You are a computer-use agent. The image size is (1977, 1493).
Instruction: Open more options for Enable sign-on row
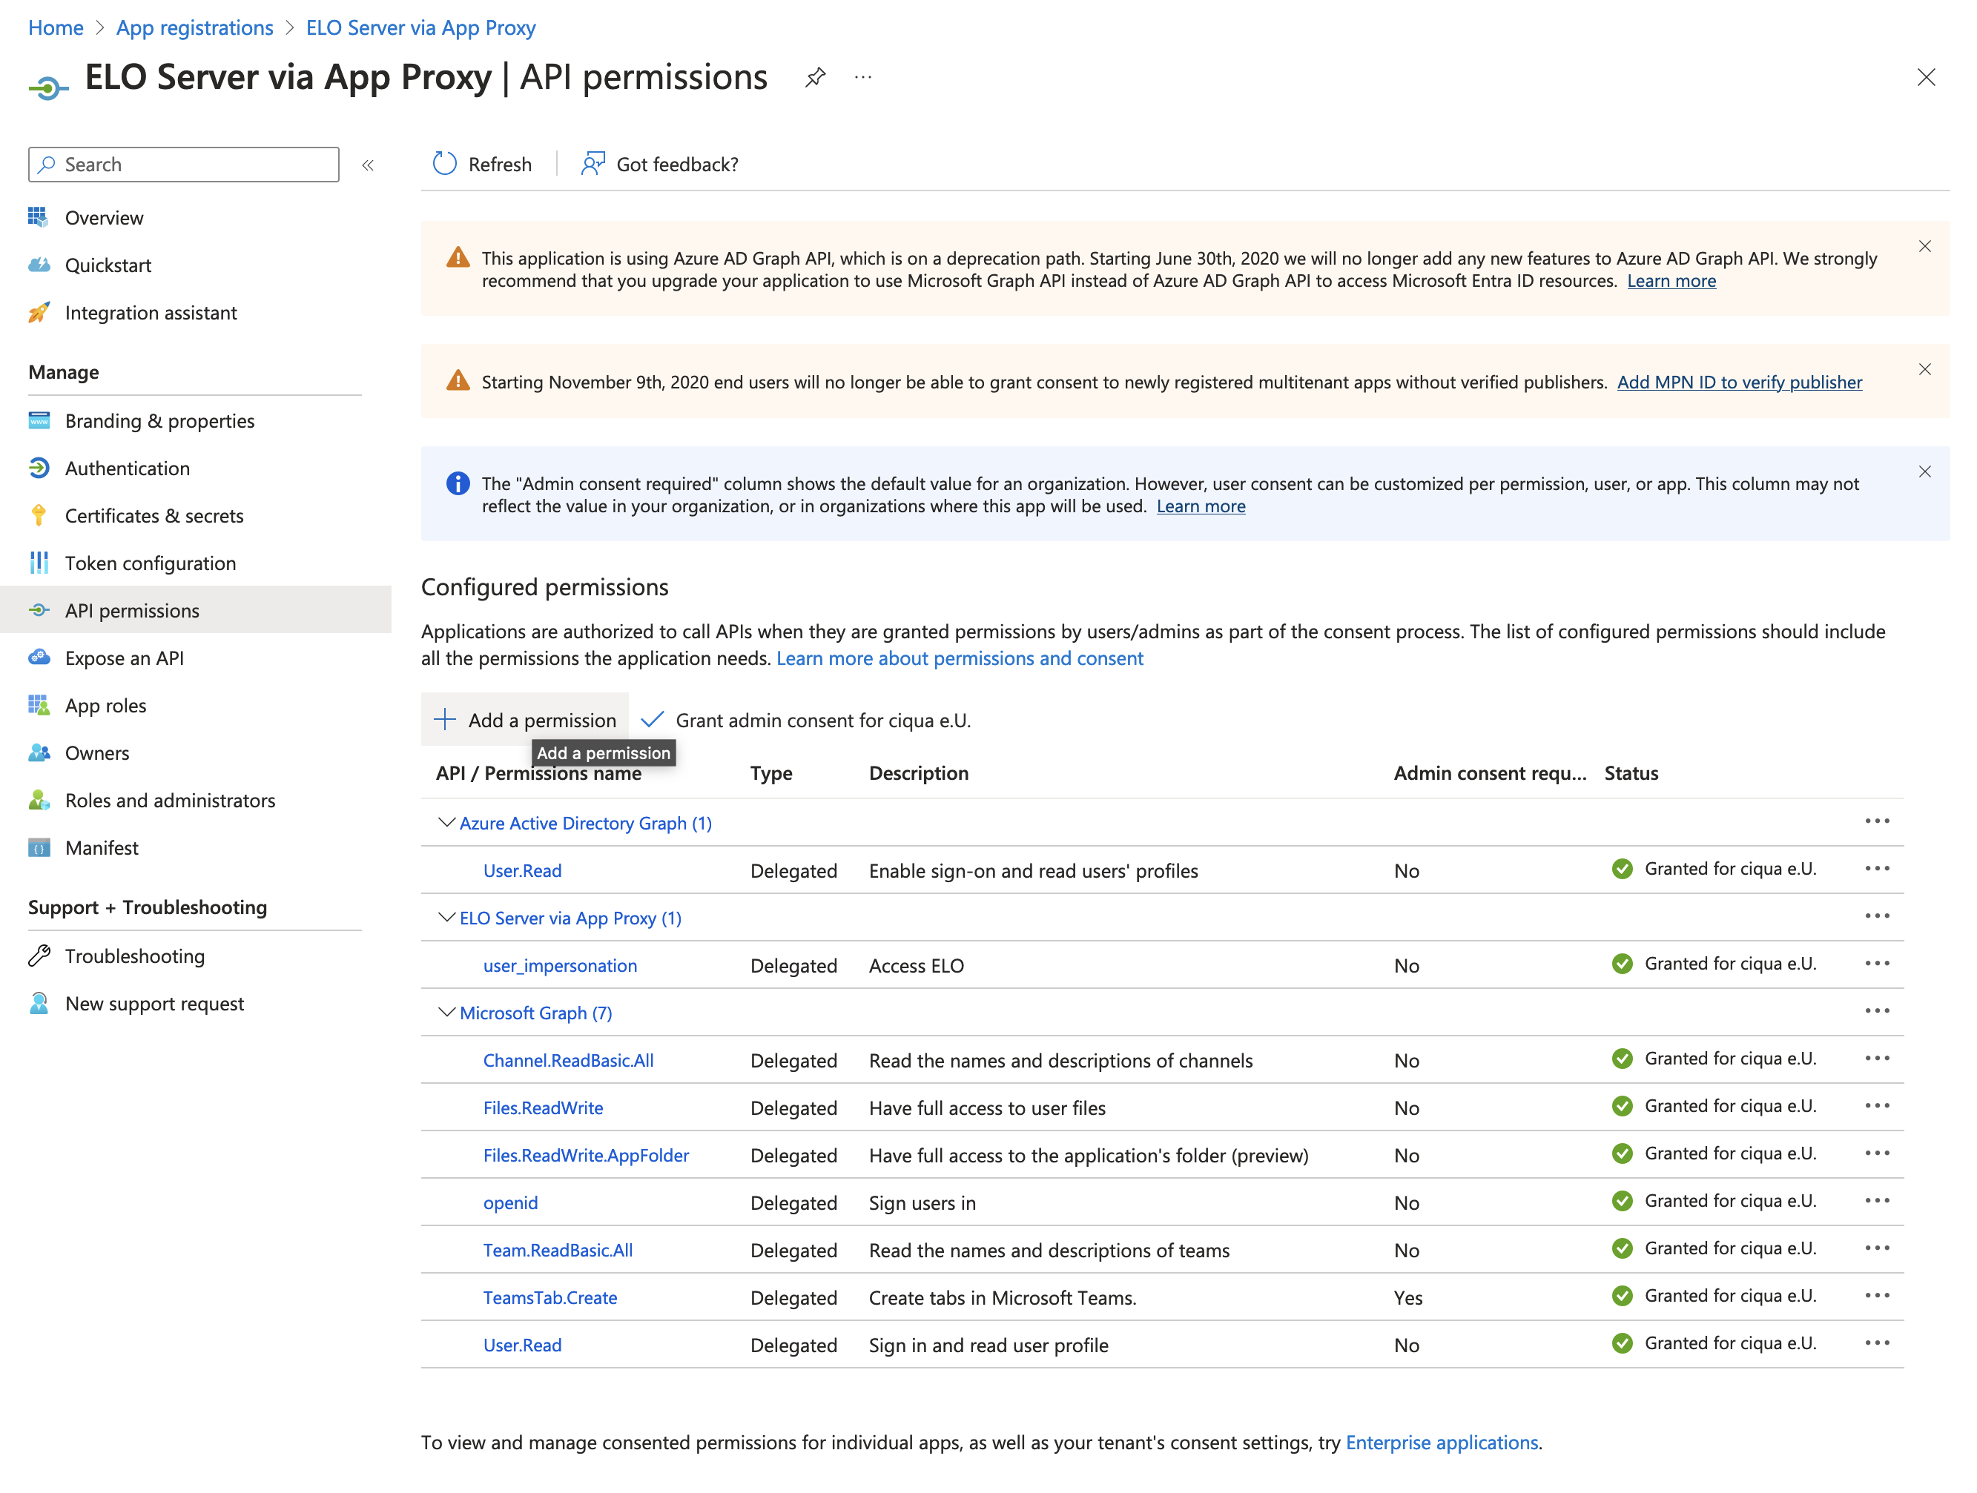[1877, 869]
